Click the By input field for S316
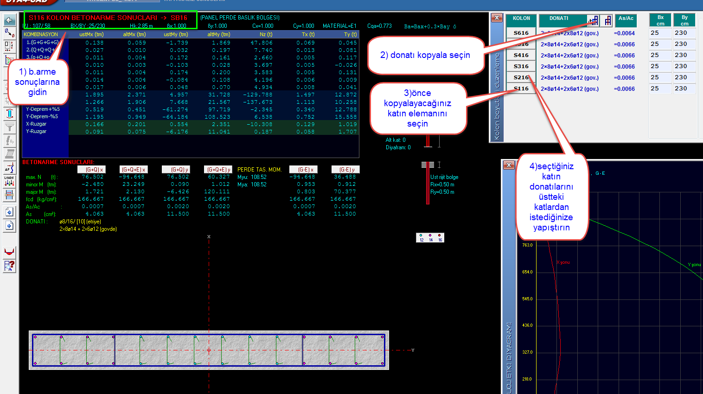Screen dimensions: 703x394 pyautogui.click(x=684, y=66)
